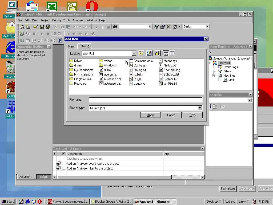Click the Toolbox hammer-and-wrench toolbar icon
The width and height of the screenshot is (273, 205).
(x=168, y=27)
